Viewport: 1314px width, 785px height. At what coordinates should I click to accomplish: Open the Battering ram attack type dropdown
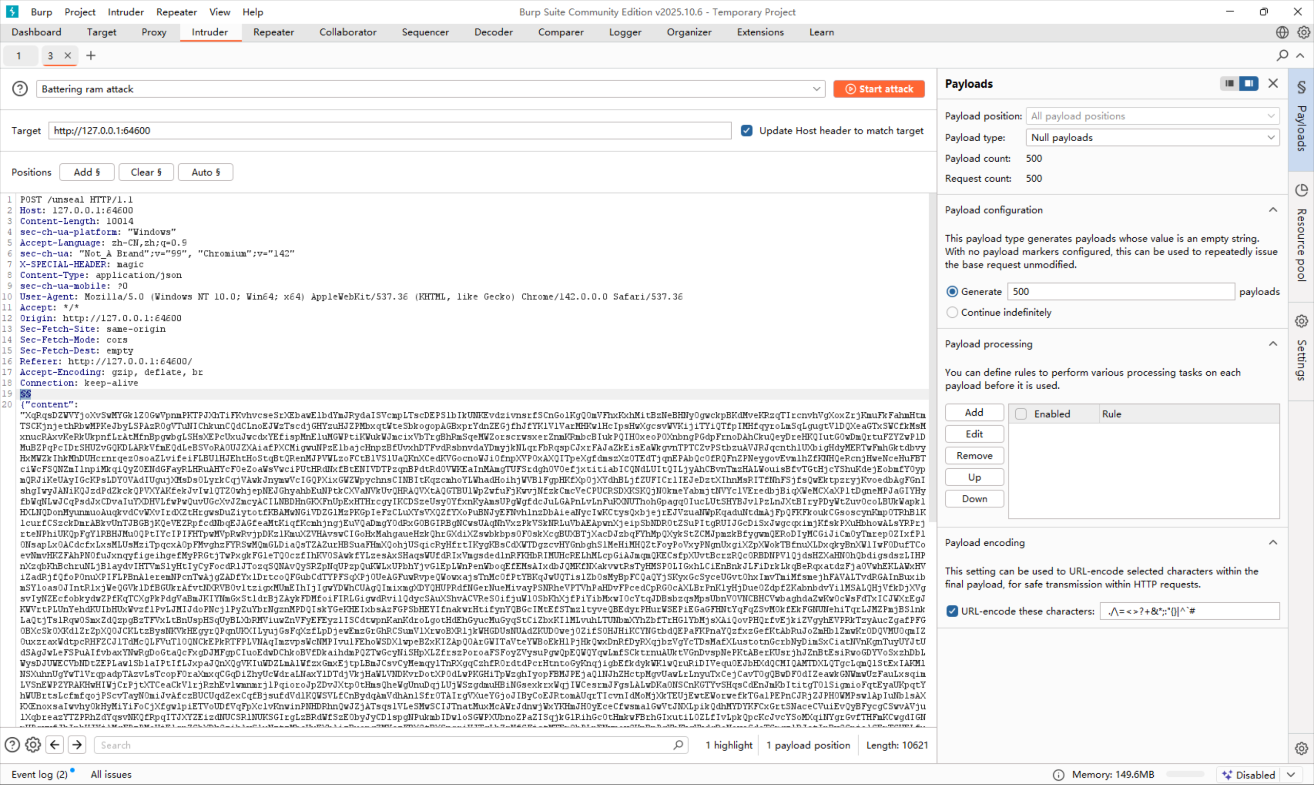coord(430,89)
